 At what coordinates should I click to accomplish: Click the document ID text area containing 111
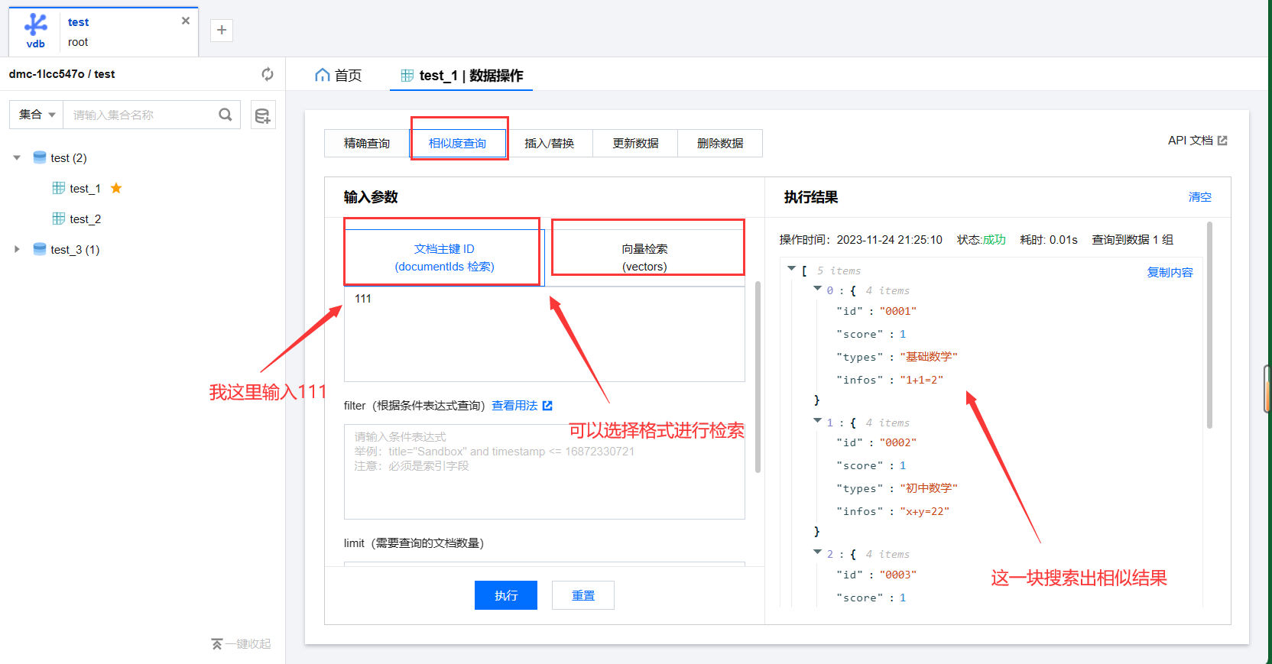click(x=544, y=334)
